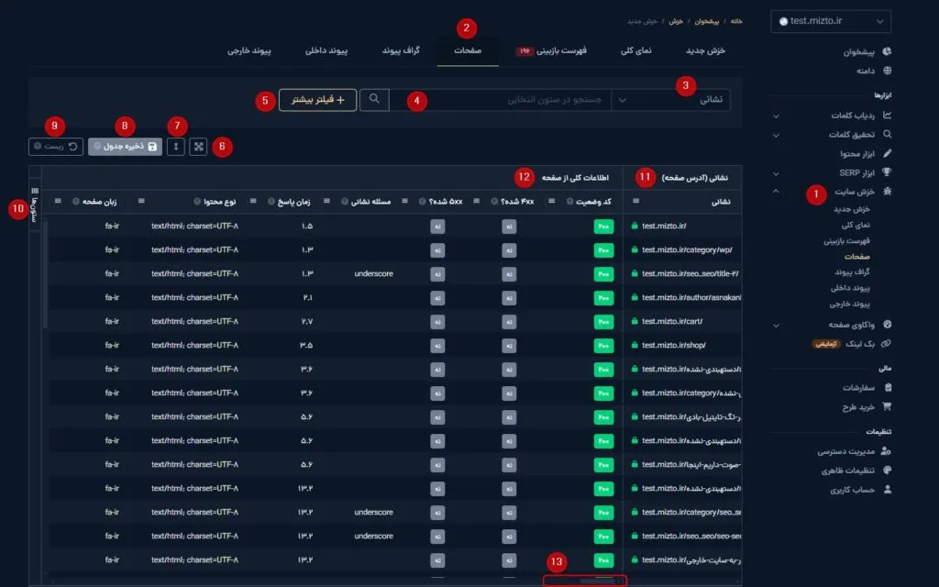This screenshot has width=939, height=587.
Task: Click the test.mizto.ir/shop/ URL cell
Action: tap(674, 346)
